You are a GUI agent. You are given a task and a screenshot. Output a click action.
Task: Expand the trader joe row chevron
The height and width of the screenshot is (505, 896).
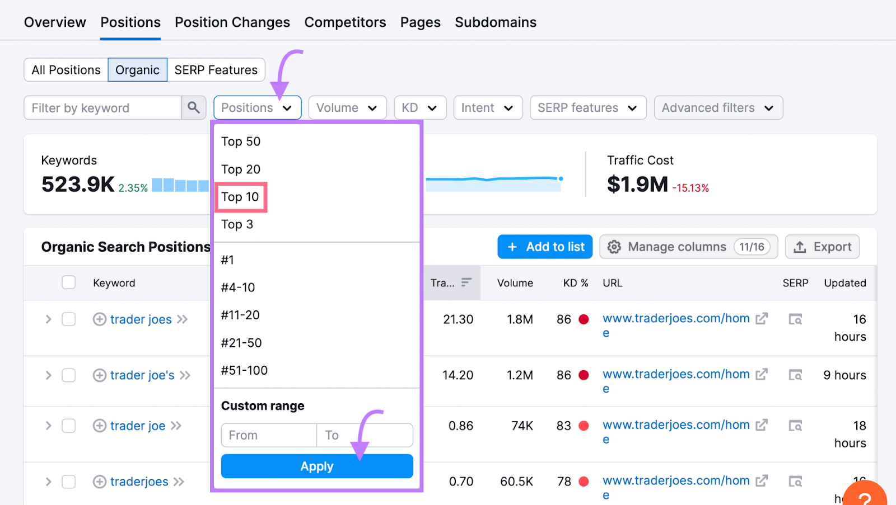tap(48, 426)
